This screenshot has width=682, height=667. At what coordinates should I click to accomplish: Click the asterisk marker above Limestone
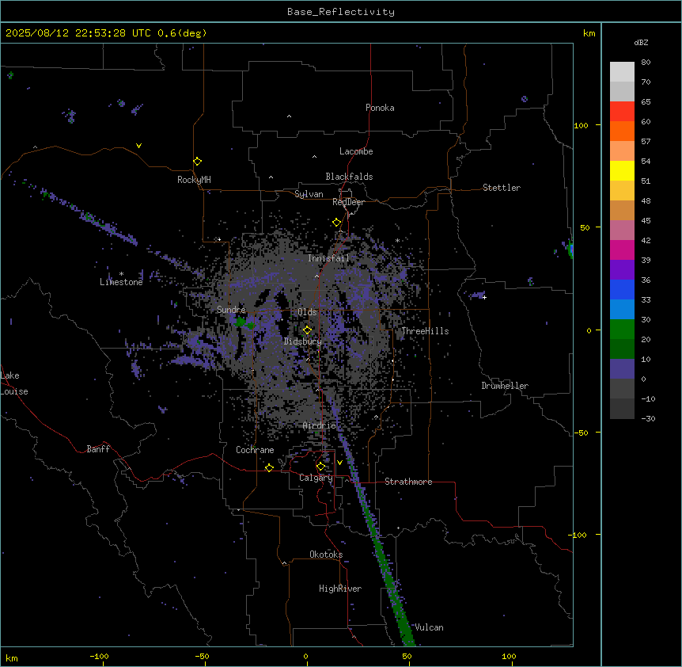coord(121,274)
